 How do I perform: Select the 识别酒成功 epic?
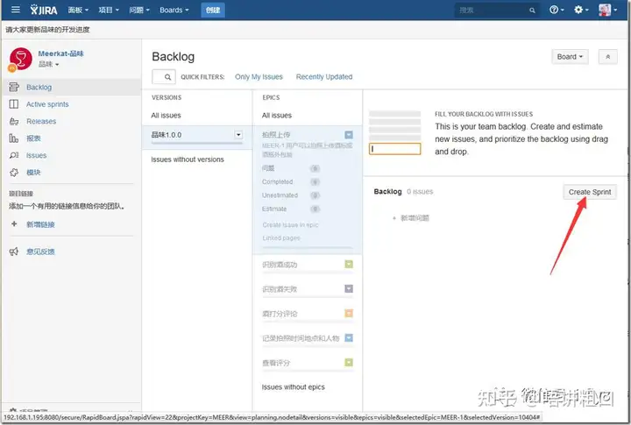click(280, 265)
